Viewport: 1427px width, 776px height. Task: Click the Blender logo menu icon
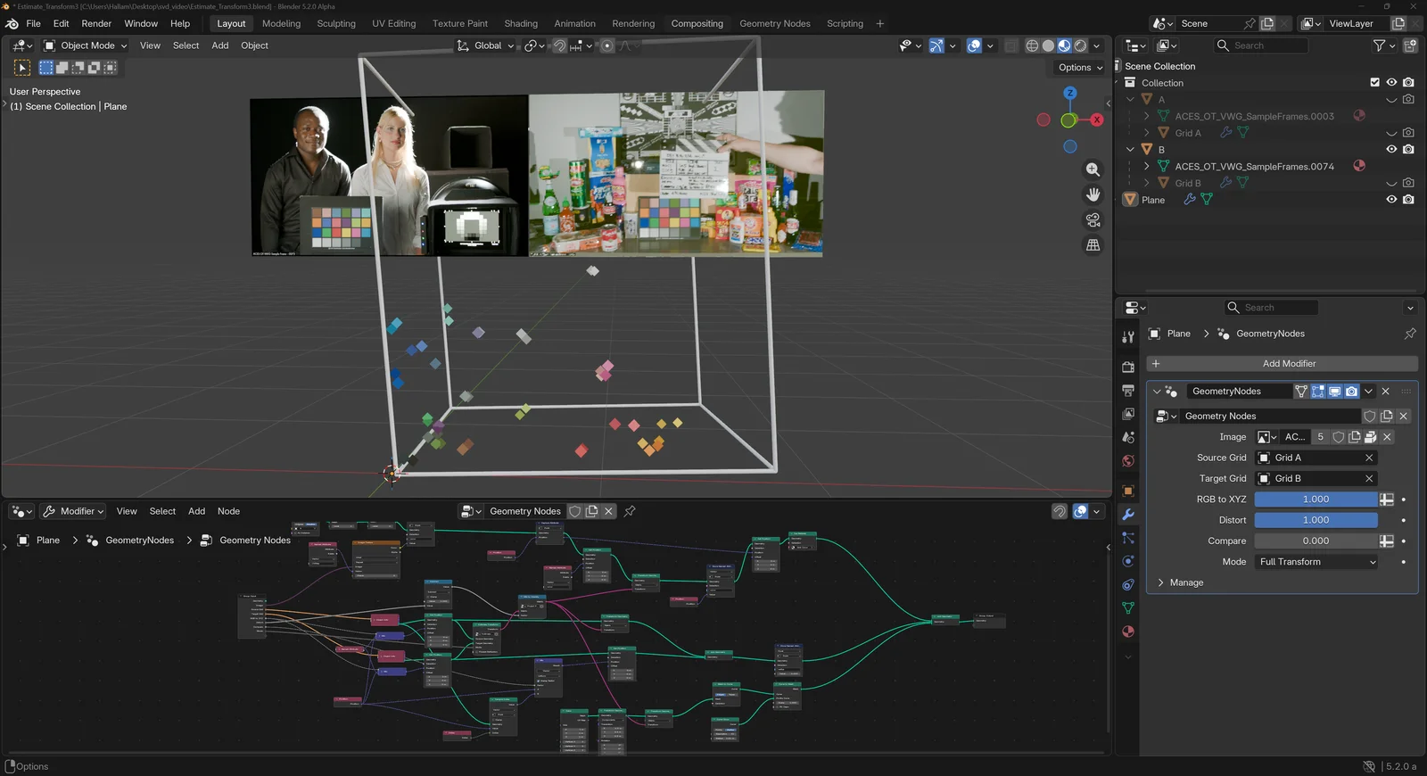tap(12, 24)
